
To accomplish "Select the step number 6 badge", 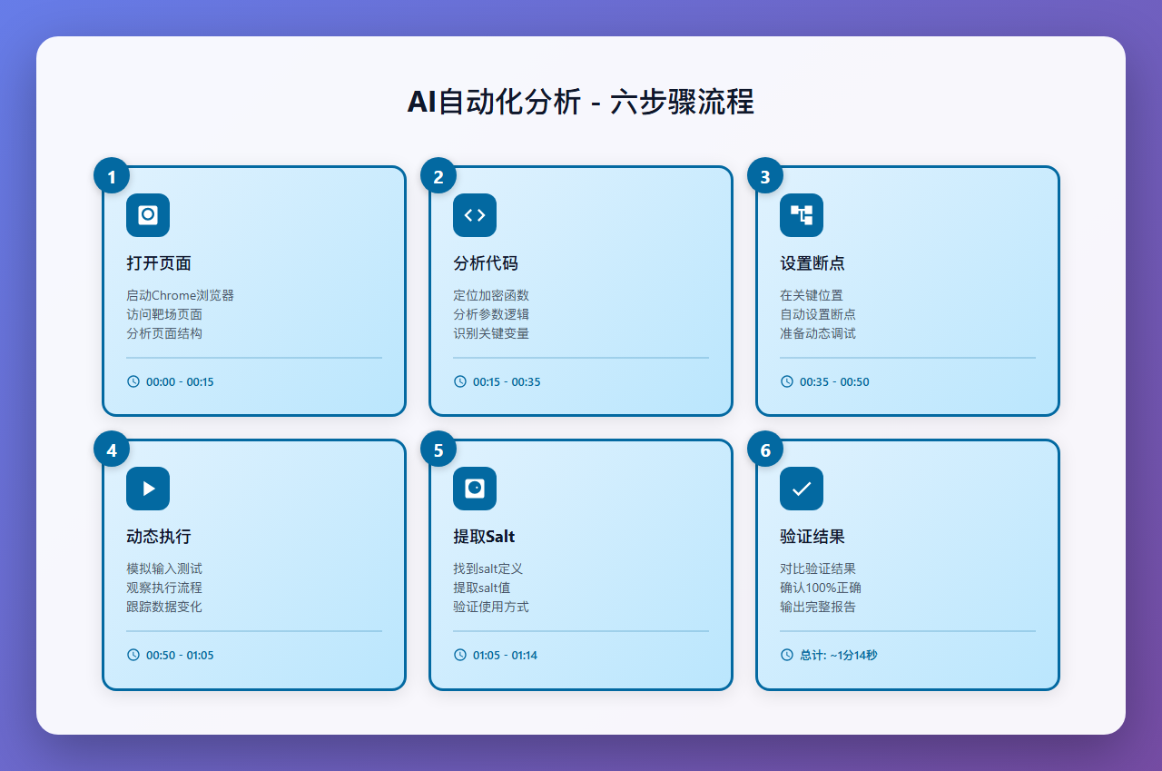I will [764, 448].
